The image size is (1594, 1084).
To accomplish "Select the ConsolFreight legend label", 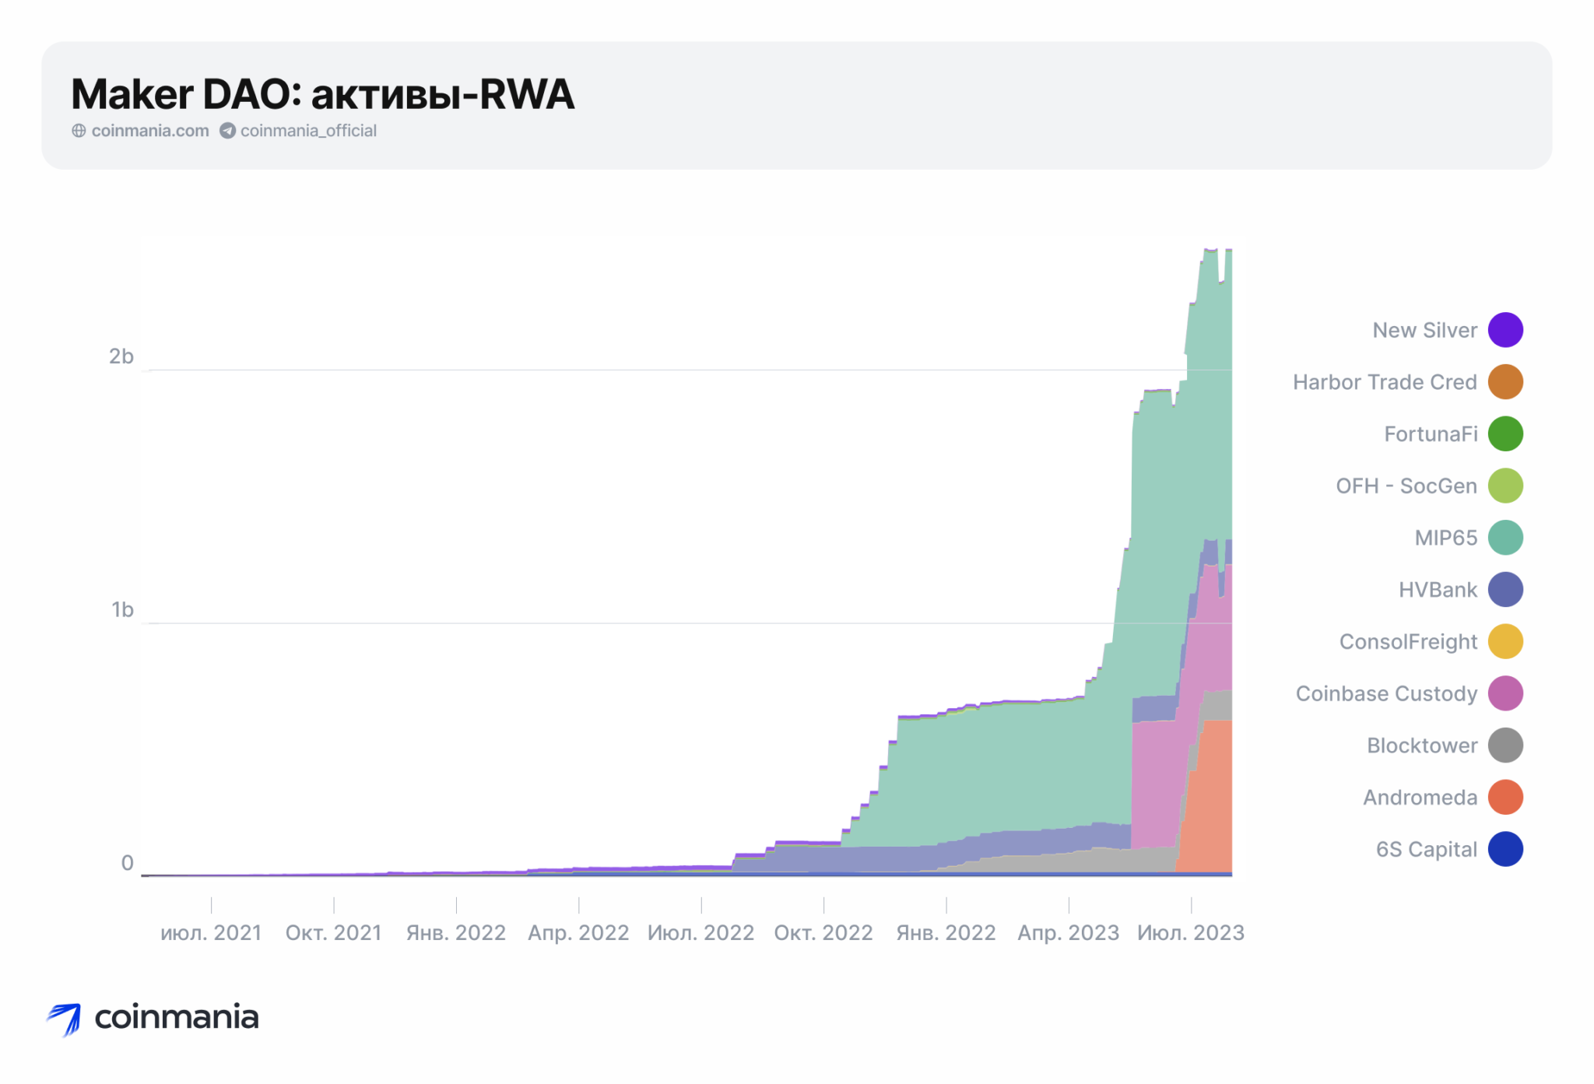I will [x=1408, y=641].
